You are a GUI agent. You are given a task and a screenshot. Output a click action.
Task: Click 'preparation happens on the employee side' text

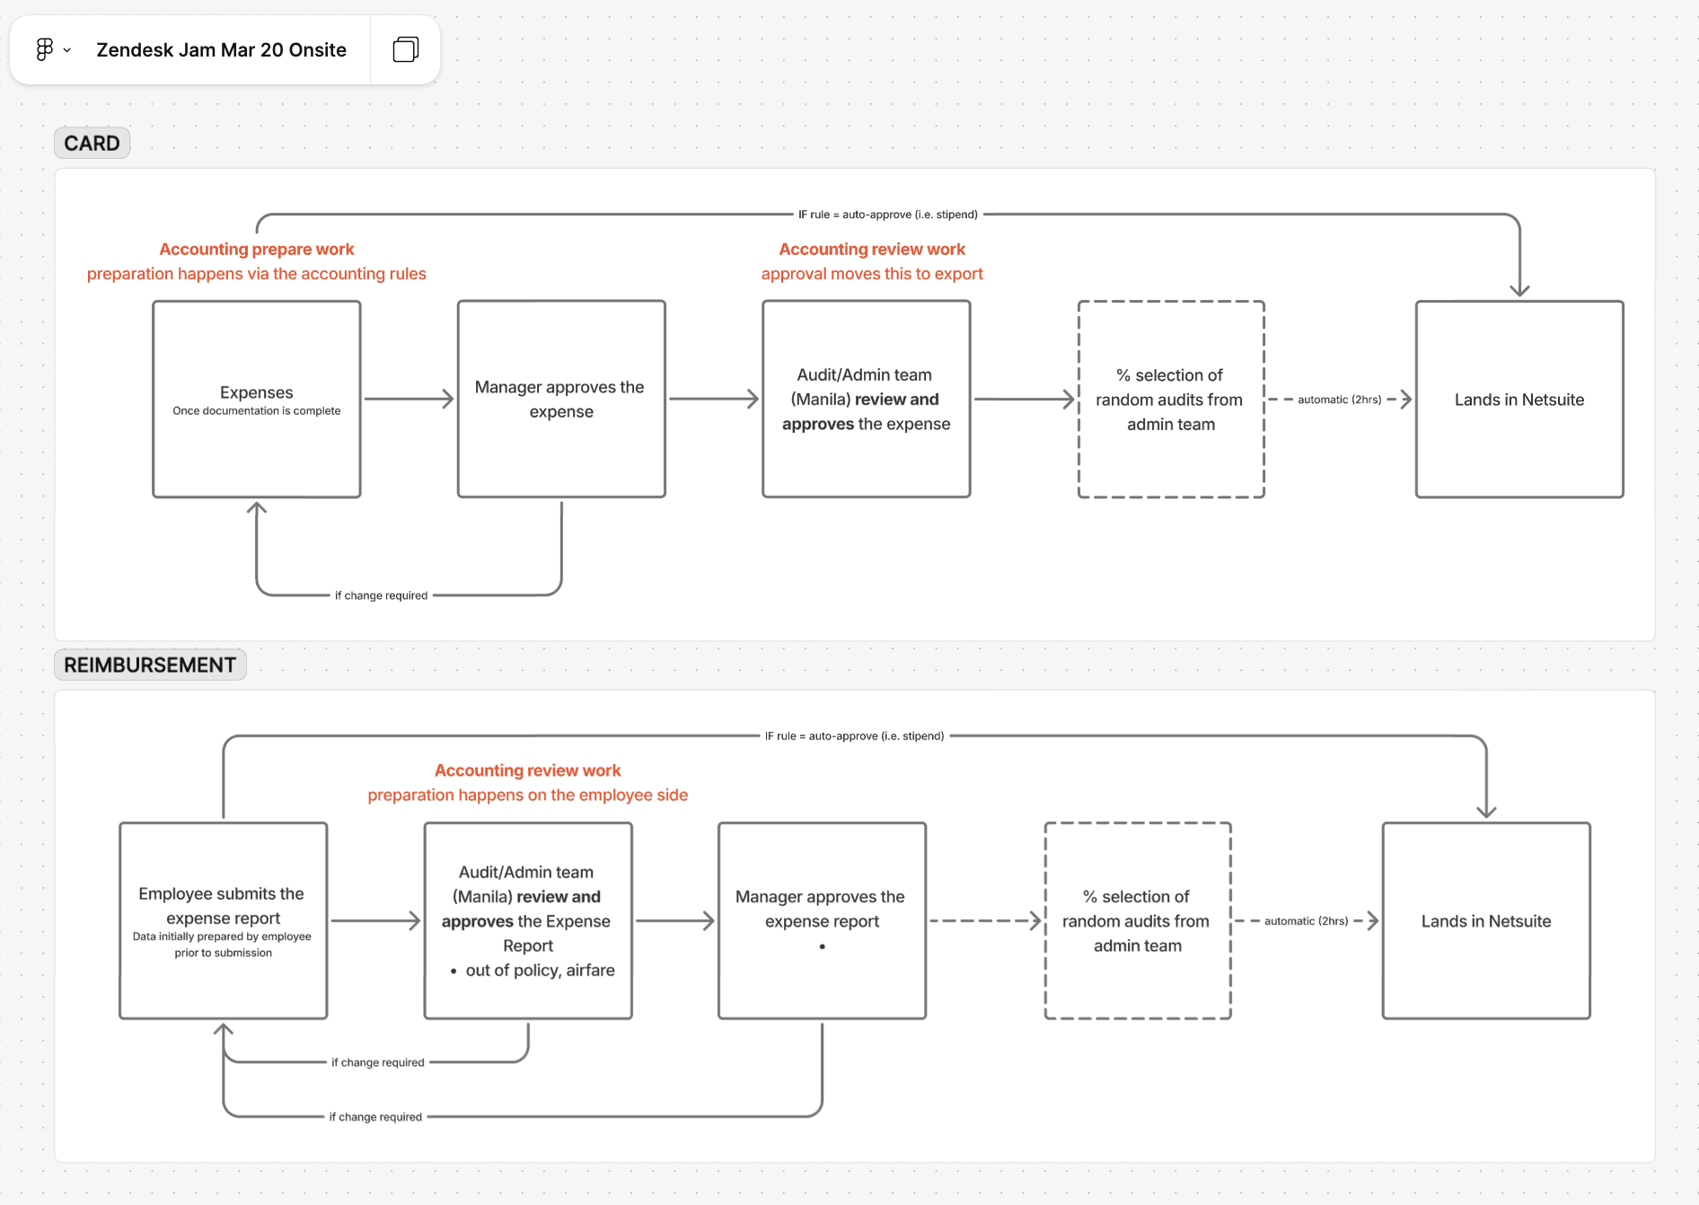[528, 795]
